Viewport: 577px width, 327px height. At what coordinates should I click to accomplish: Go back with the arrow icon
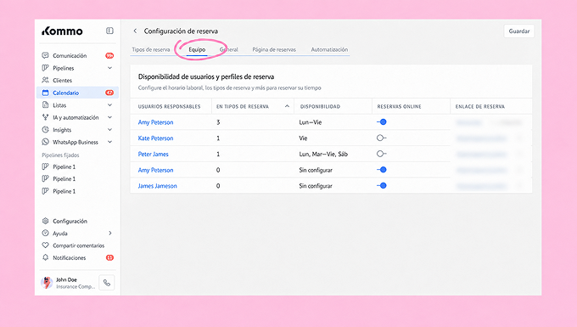(135, 31)
